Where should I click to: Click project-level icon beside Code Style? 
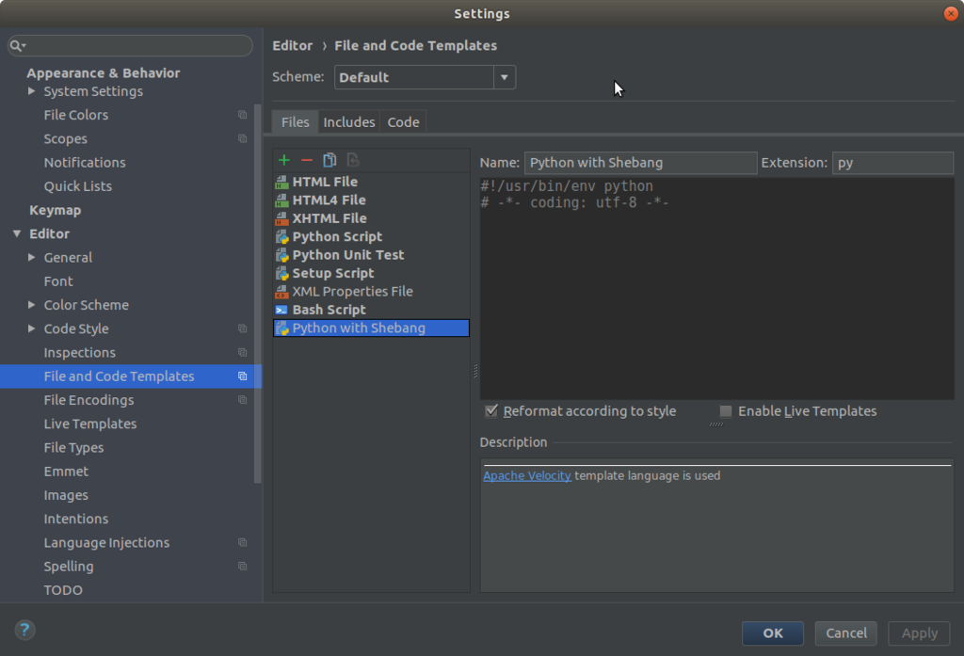[x=242, y=328]
